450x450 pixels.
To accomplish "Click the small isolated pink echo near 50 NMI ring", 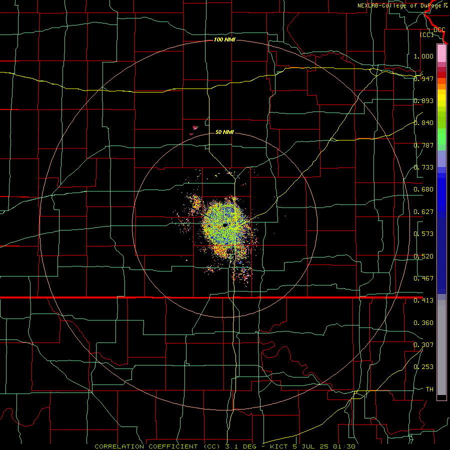I will pyautogui.click(x=195, y=127).
